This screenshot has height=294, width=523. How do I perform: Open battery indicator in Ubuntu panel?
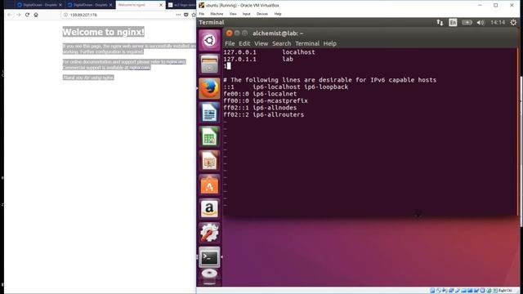[467, 22]
